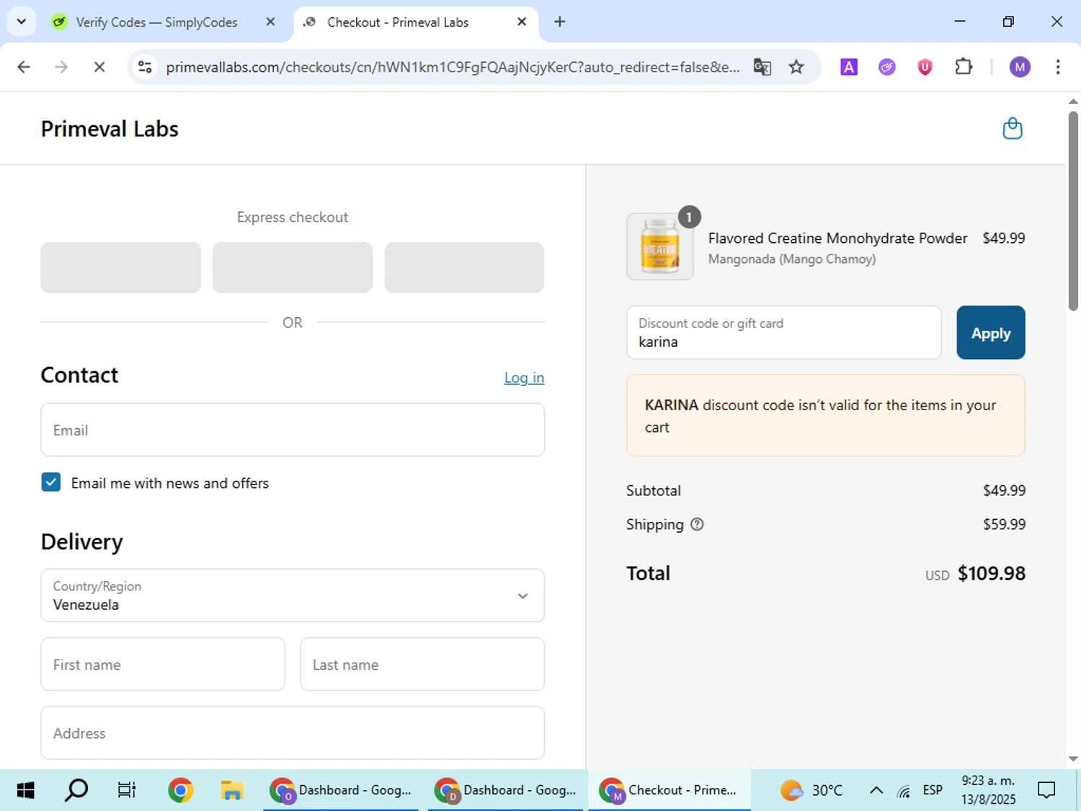This screenshot has height=811, width=1081.
Task: Open the shopping bag cart icon
Action: [1013, 128]
